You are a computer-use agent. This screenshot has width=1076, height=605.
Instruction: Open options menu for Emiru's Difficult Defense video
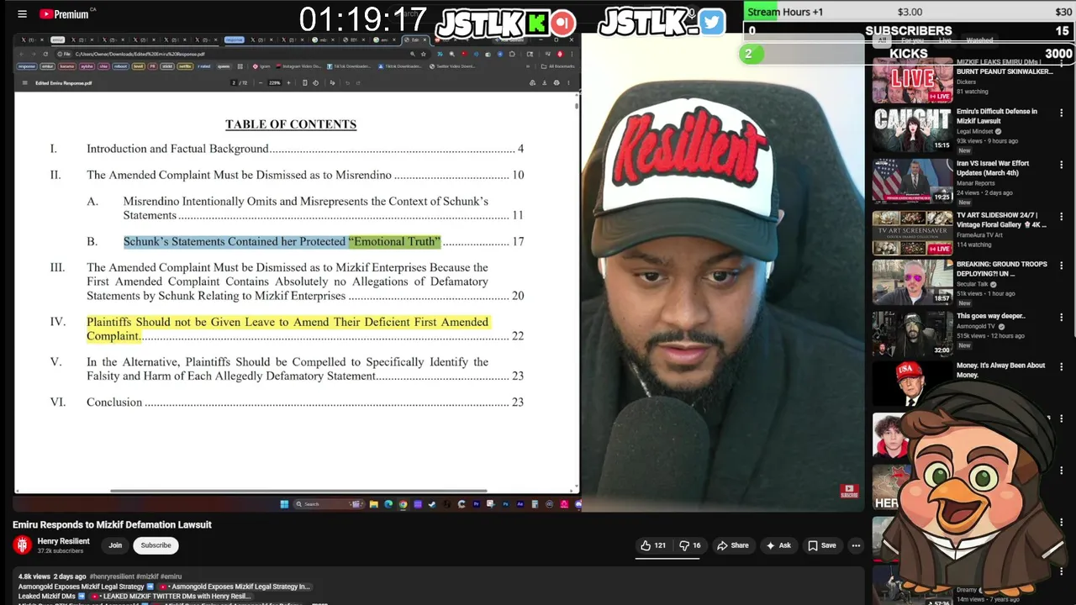coord(1062,112)
